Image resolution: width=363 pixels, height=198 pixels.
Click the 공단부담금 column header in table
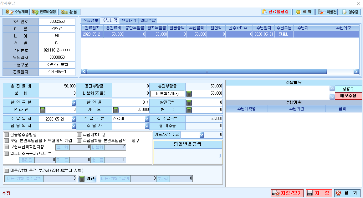click(135, 28)
